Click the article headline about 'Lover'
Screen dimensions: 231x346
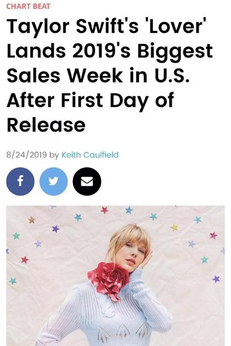(x=110, y=75)
